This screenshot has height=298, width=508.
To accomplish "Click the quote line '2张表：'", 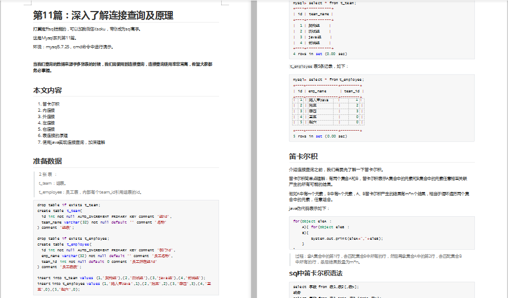I will point(48,174).
